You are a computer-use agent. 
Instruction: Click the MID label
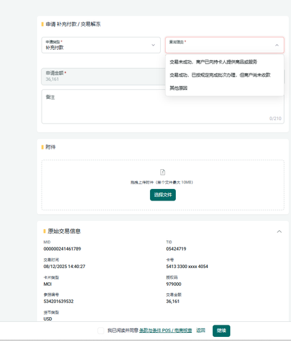click(47, 242)
